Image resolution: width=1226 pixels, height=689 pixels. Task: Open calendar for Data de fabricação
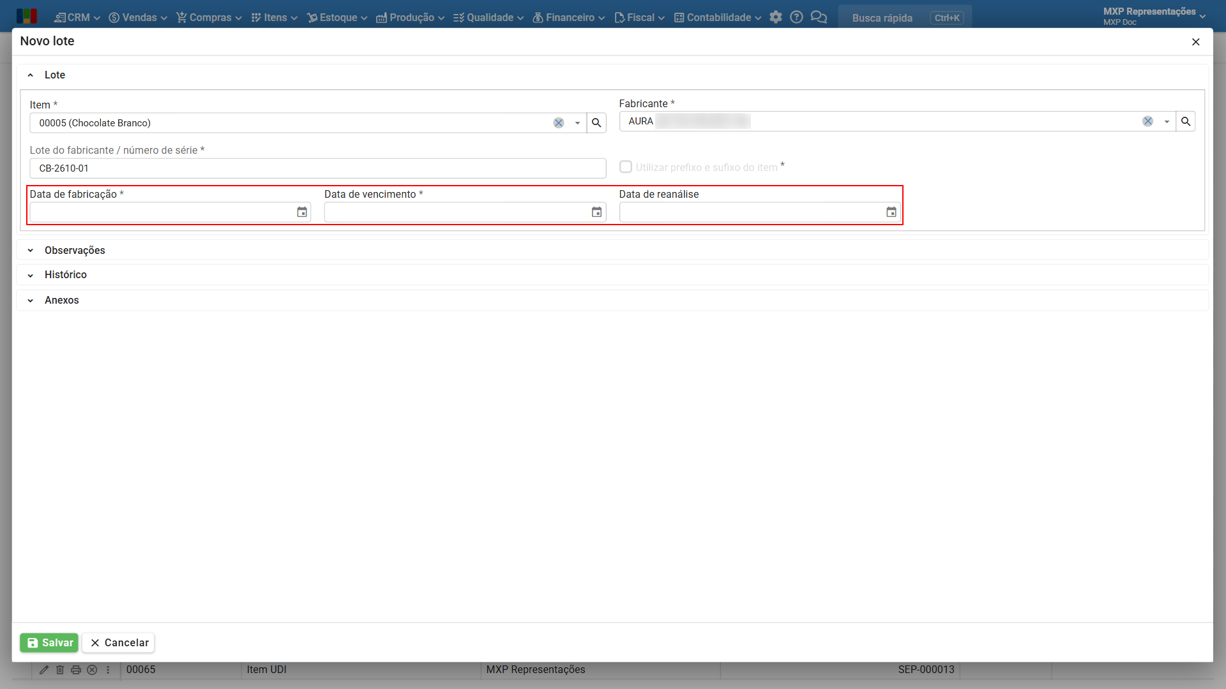point(302,212)
